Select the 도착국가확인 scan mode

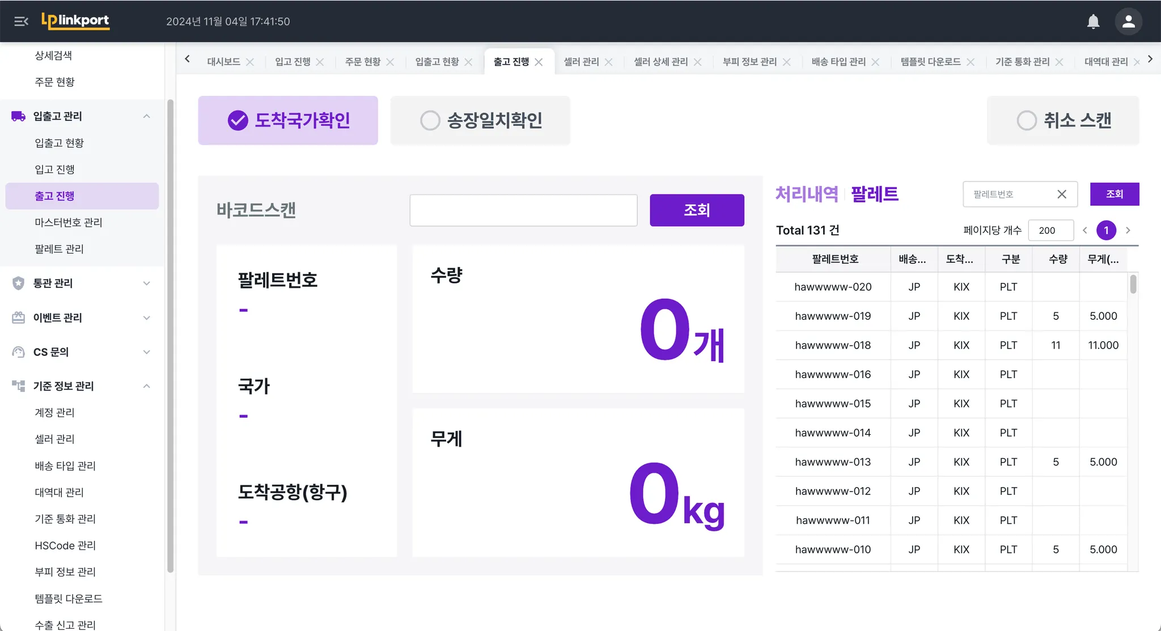[x=288, y=120]
